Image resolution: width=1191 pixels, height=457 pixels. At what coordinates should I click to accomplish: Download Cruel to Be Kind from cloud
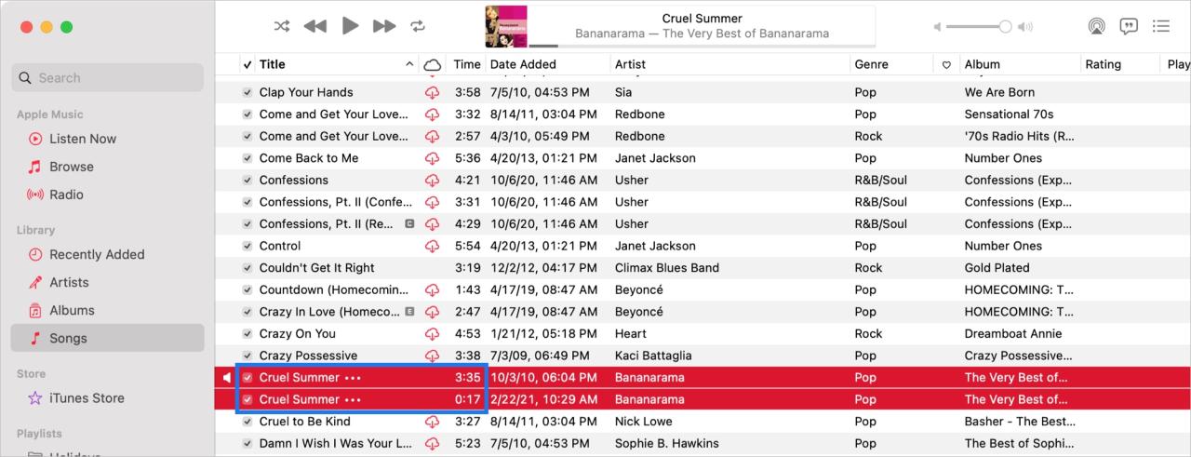(x=432, y=422)
